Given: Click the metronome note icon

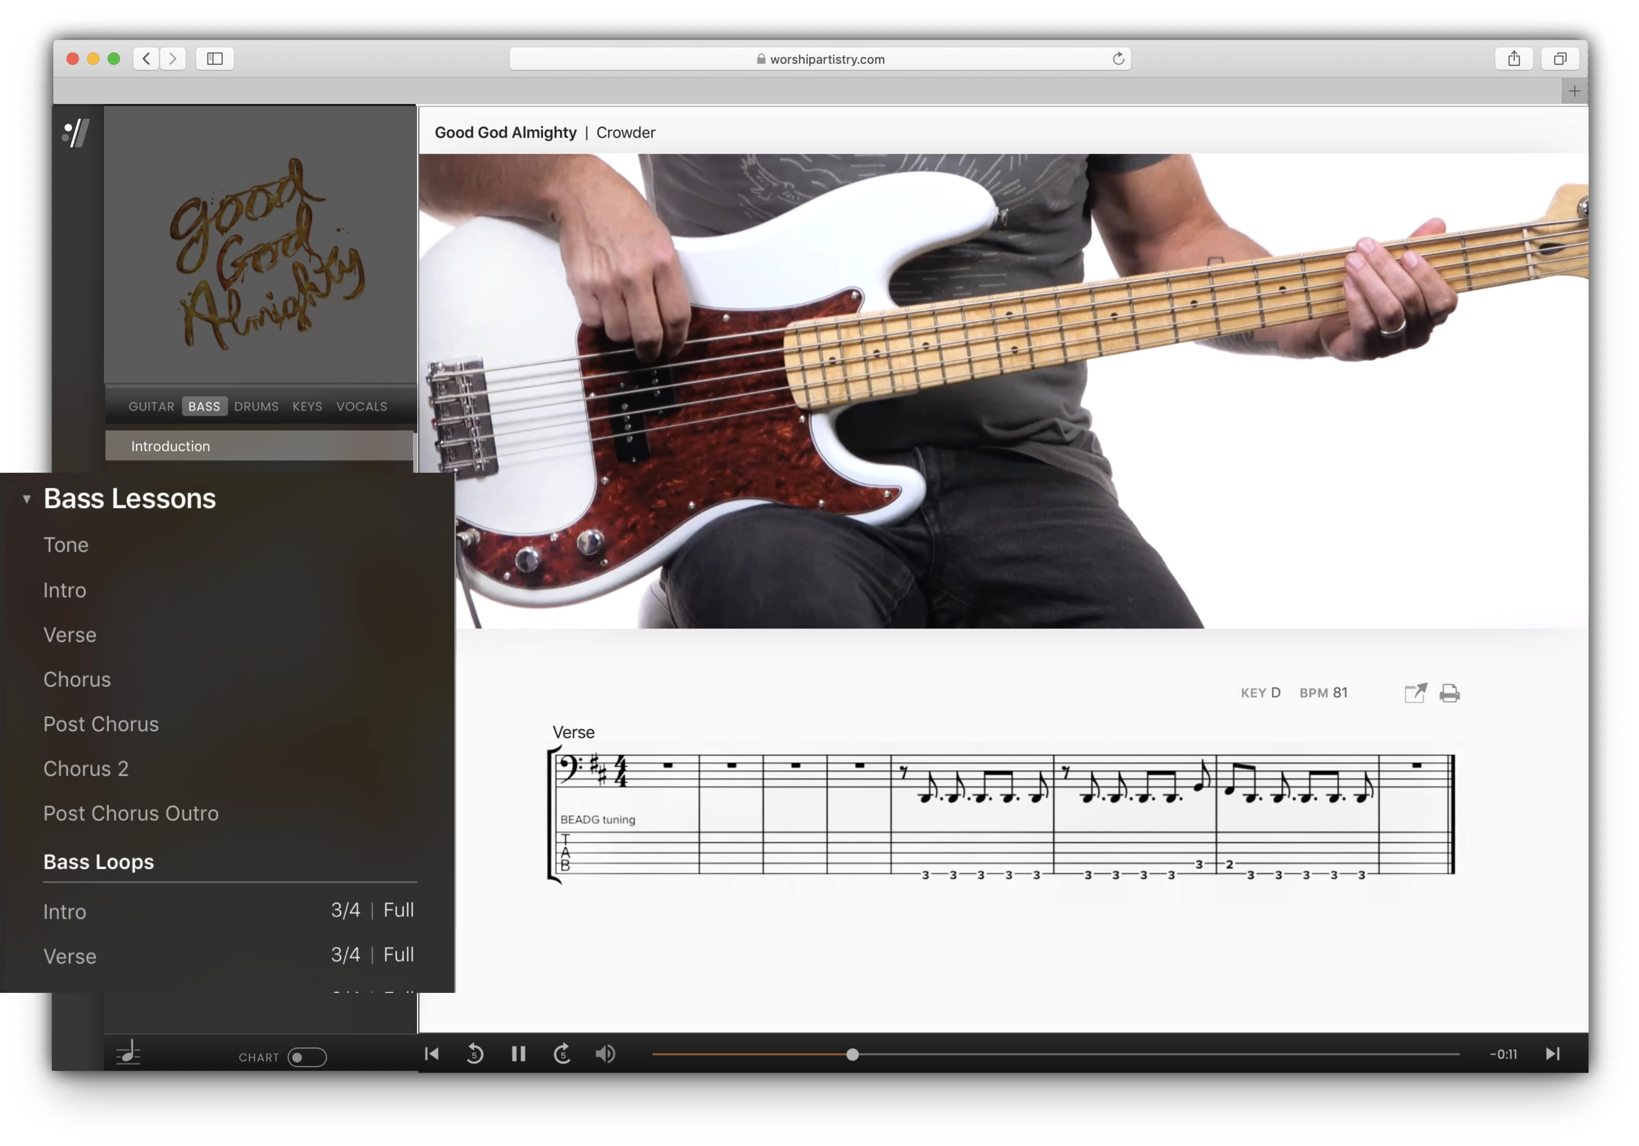Looking at the screenshot, I should pyautogui.click(x=128, y=1052).
